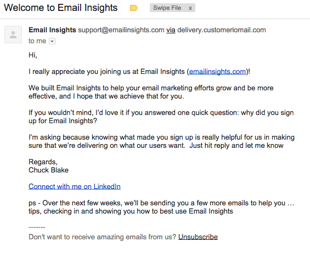Remove the Swipe File label with x
The image size is (310, 253).
click(x=190, y=8)
